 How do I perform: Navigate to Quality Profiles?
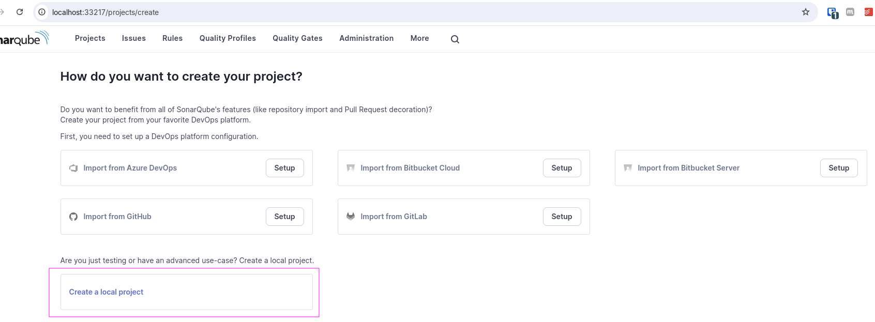[228, 38]
